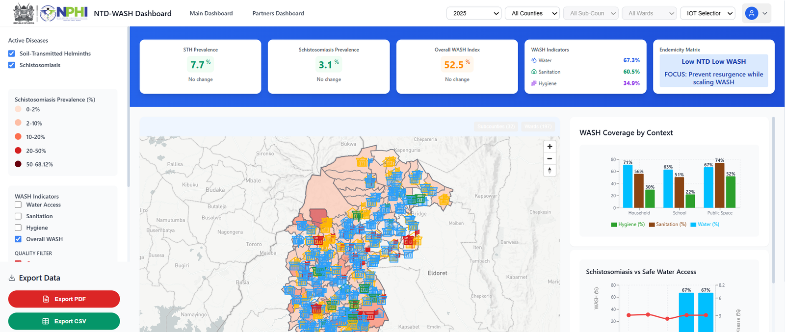Zoom in on the map
Image resolution: width=785 pixels, height=332 pixels.
(549, 147)
